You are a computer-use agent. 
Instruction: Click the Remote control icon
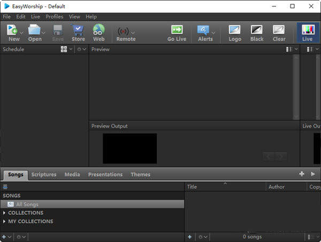pyautogui.click(x=125, y=31)
